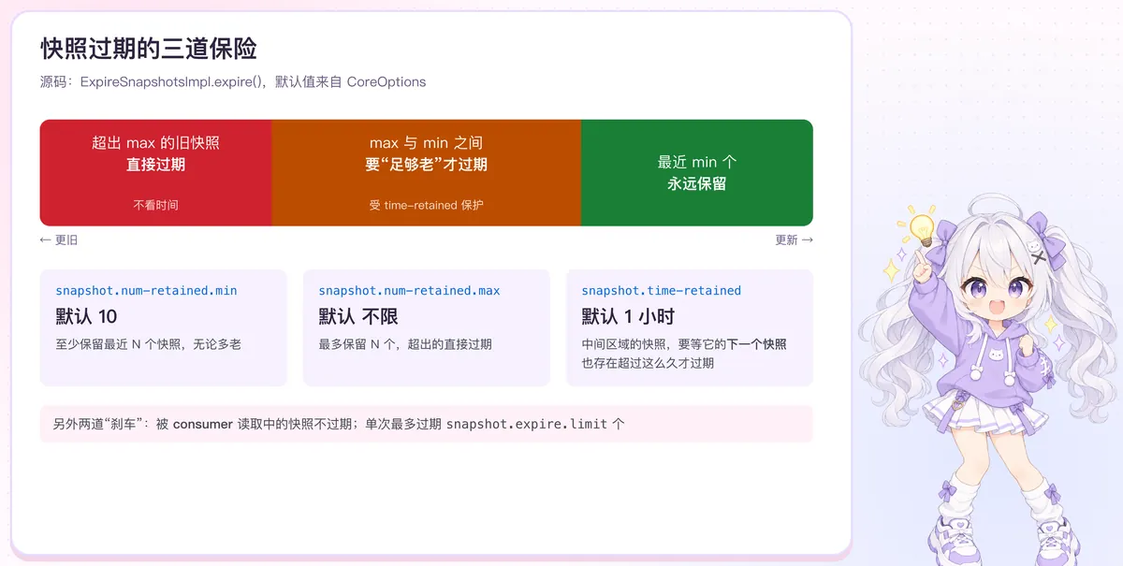Screen dimensions: 1123x566
Task: Click the value 默认 10
Action: click(86, 316)
